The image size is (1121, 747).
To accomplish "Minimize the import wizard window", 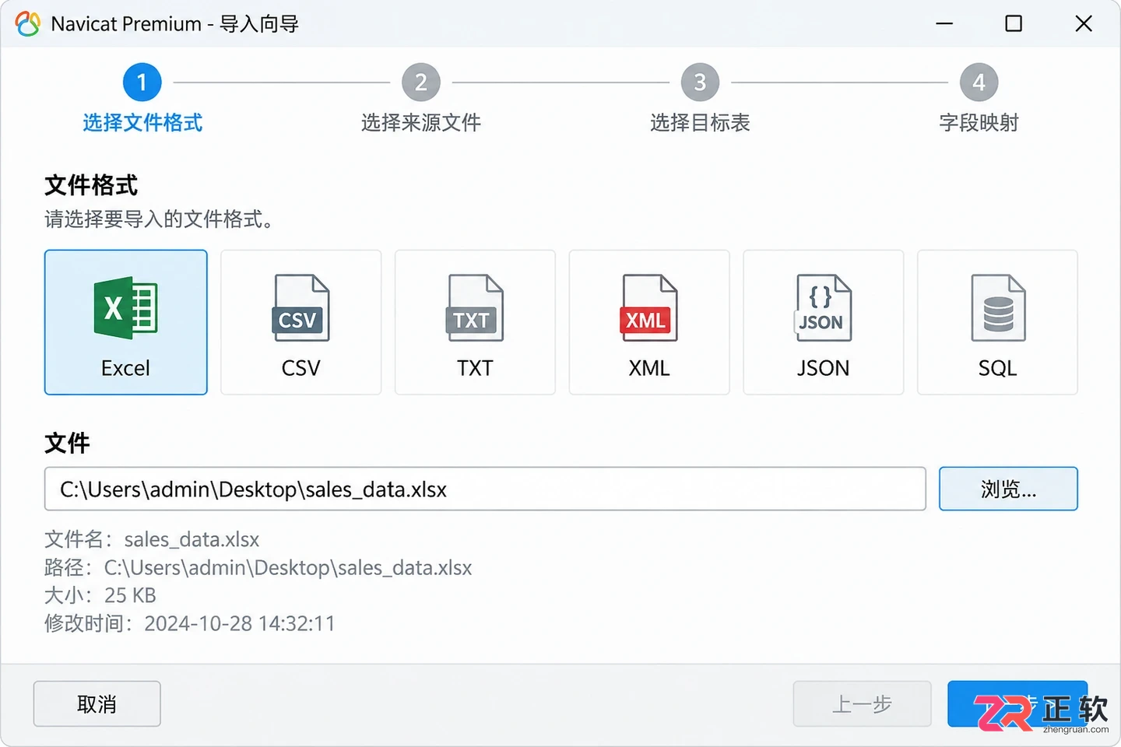I will coord(944,23).
